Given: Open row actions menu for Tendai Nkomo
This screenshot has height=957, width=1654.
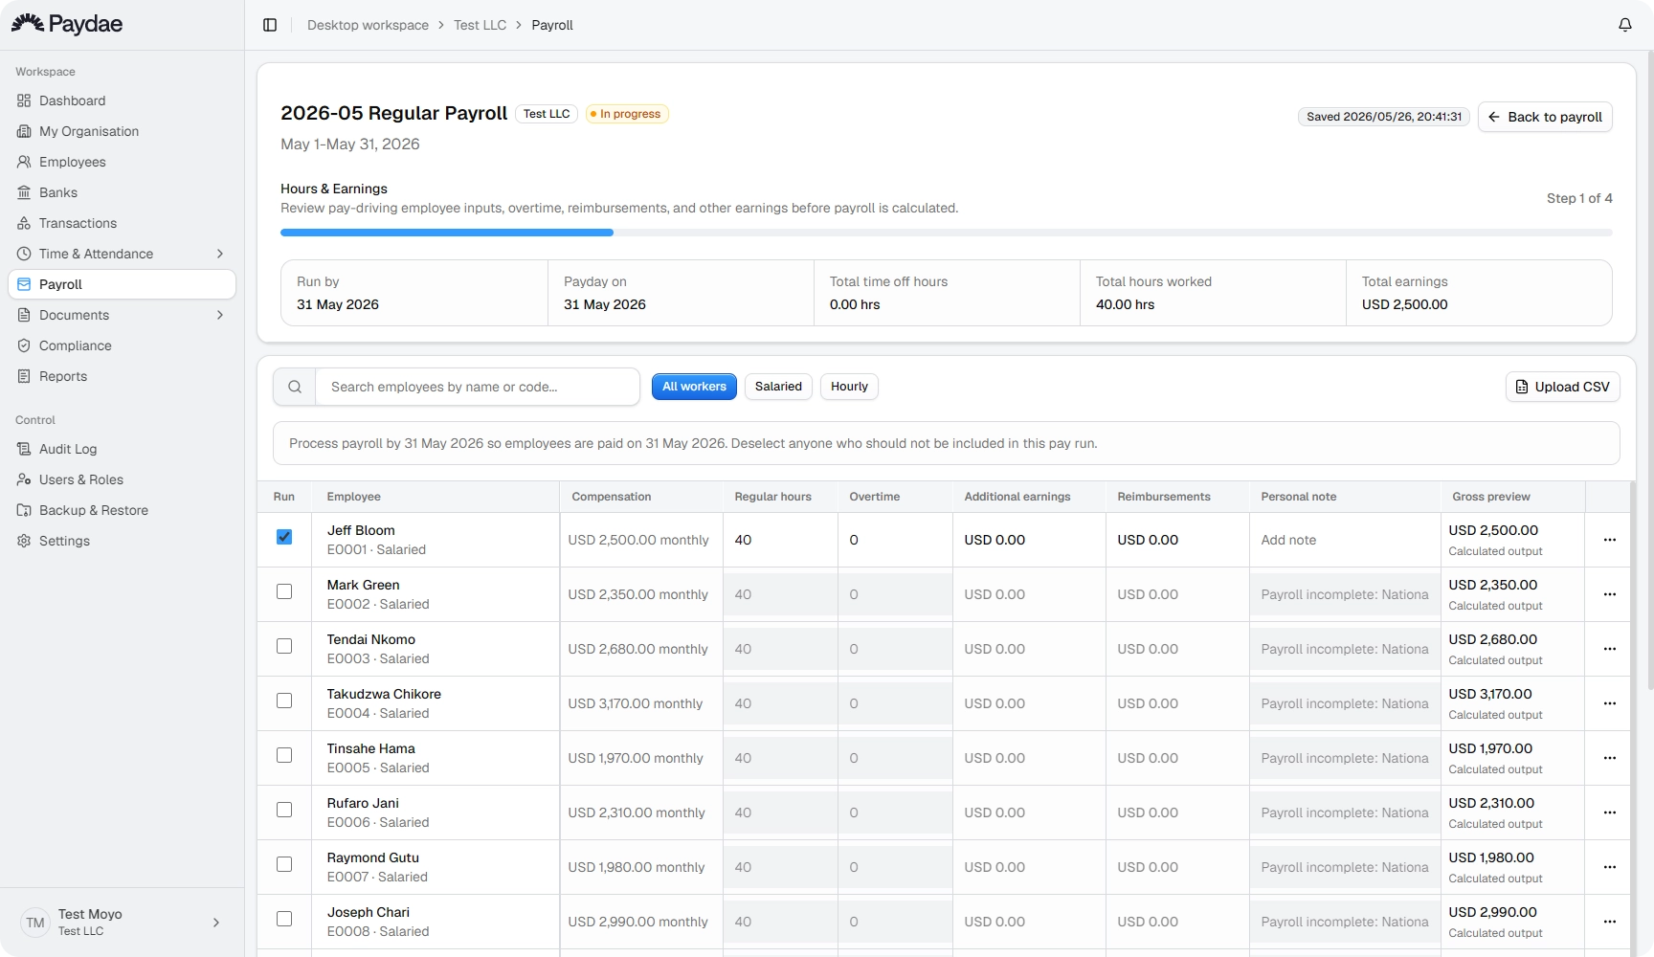Looking at the screenshot, I should pos(1610,649).
